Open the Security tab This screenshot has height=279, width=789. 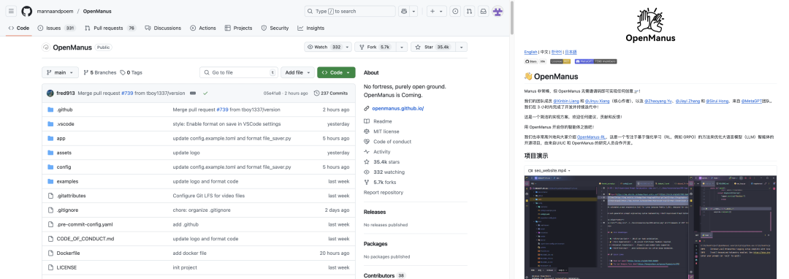(275, 28)
